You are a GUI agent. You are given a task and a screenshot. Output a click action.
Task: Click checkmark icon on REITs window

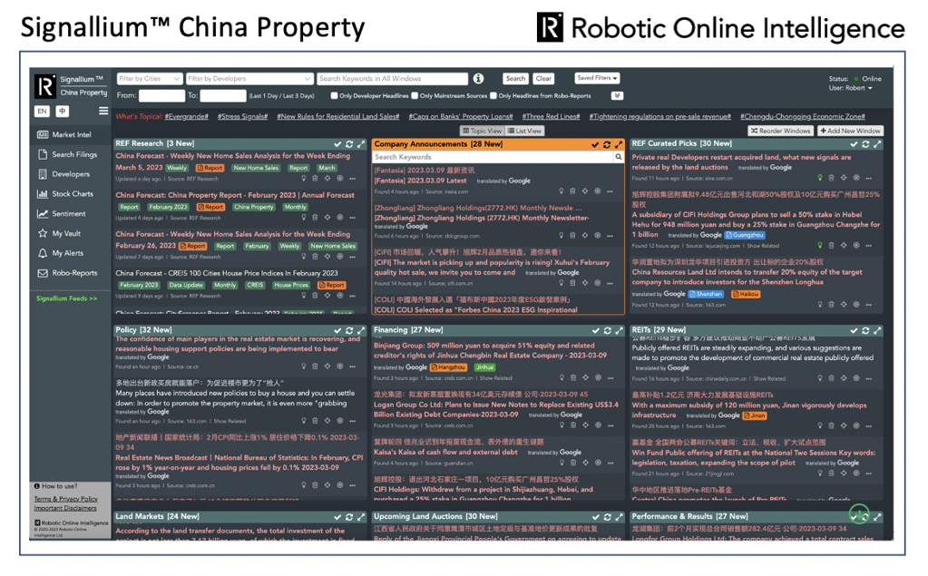pyautogui.click(x=854, y=330)
